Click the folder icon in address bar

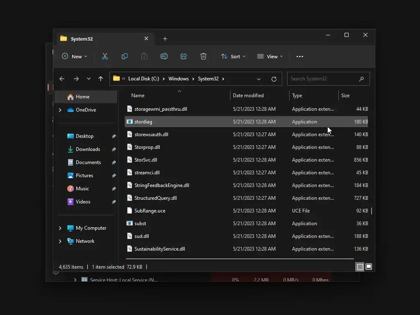click(116, 78)
